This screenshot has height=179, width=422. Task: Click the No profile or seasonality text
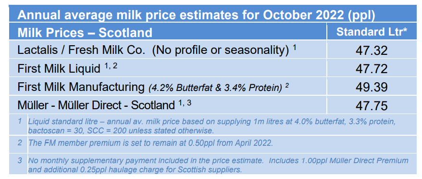coord(220,51)
